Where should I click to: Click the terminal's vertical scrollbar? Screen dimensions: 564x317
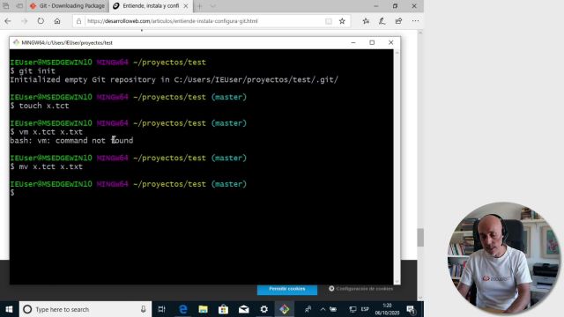pyautogui.click(x=397, y=166)
